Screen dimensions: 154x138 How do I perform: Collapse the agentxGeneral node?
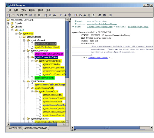click(x=24, y=40)
